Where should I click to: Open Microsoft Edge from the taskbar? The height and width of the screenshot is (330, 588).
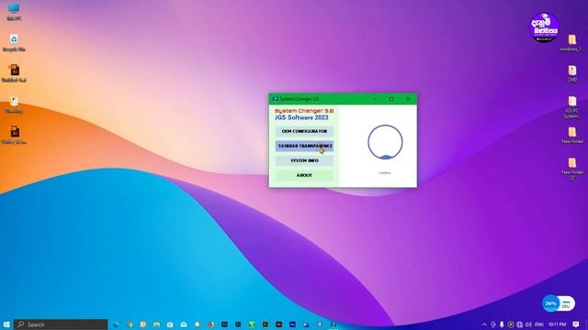[116, 324]
